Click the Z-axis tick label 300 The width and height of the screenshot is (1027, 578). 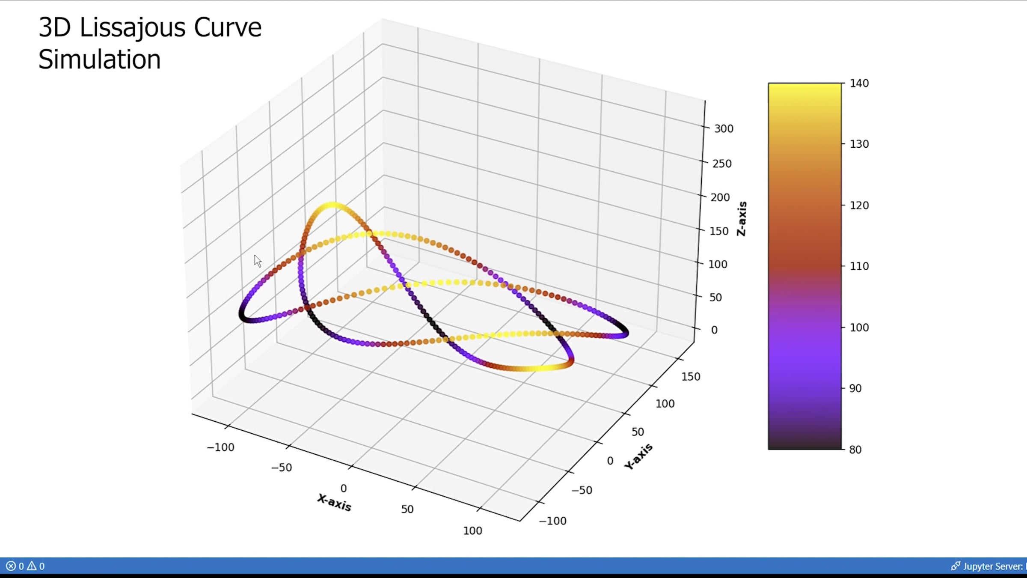coord(724,129)
